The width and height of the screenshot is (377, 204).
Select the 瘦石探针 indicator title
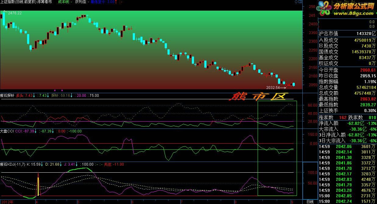coord(7,95)
